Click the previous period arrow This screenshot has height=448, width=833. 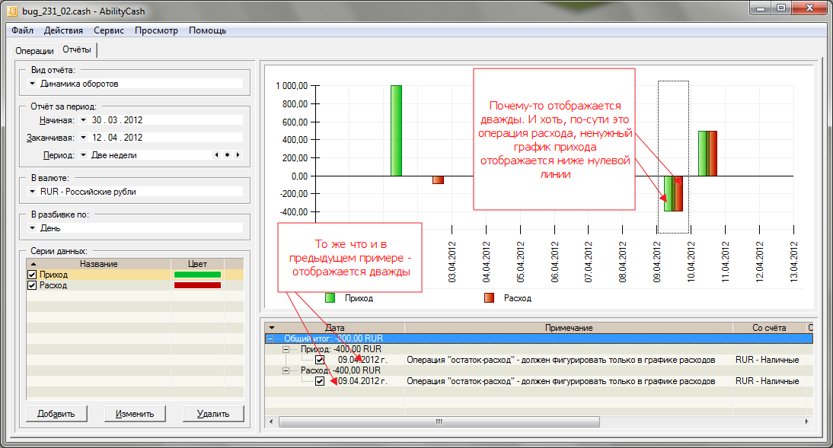[217, 155]
